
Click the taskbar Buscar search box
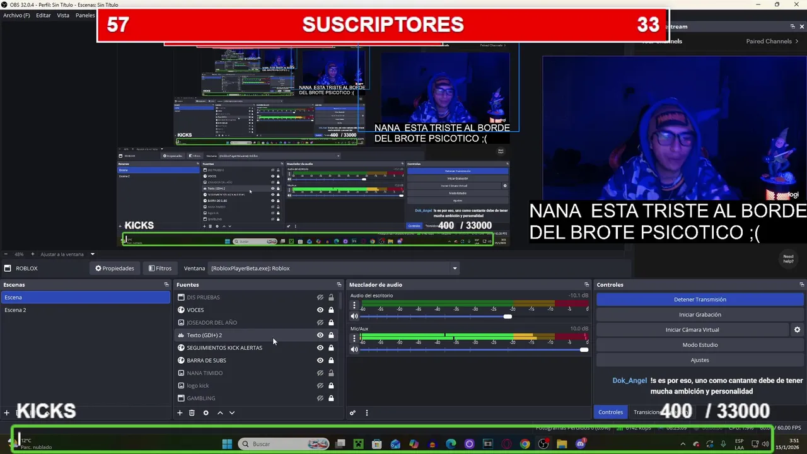(285, 444)
